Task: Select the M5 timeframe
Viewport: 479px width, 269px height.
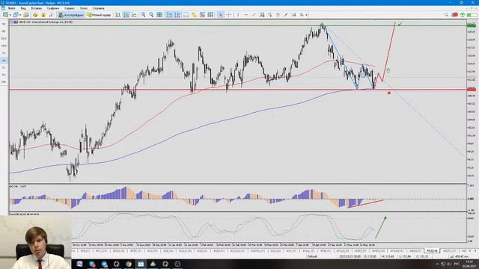Action: [x=4, y=31]
